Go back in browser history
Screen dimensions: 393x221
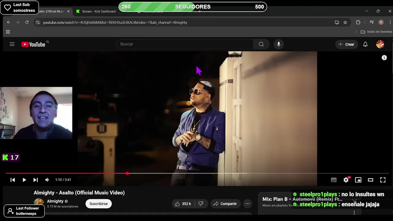pos(9,22)
